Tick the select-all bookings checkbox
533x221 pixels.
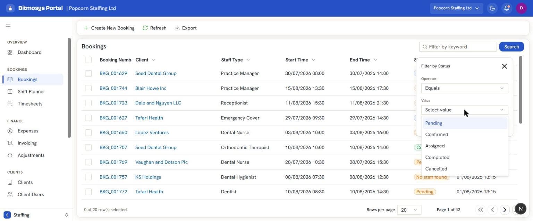[88, 60]
